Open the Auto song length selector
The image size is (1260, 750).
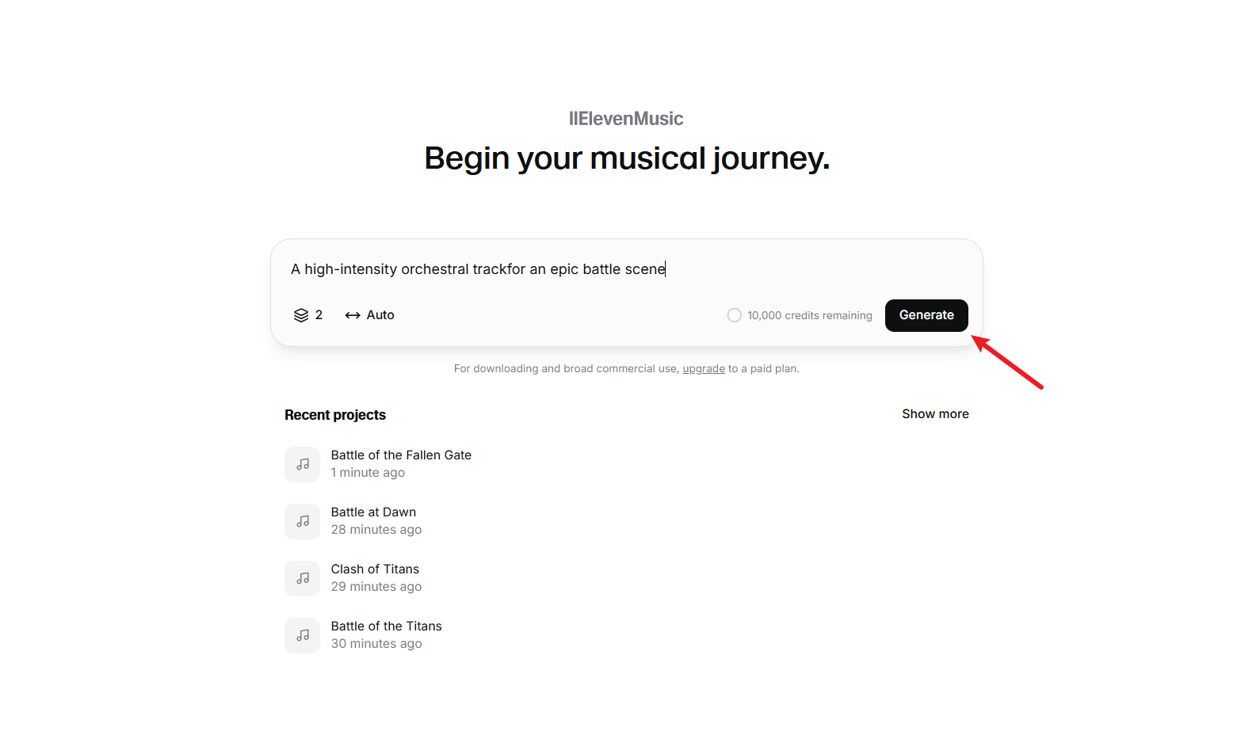[369, 314]
